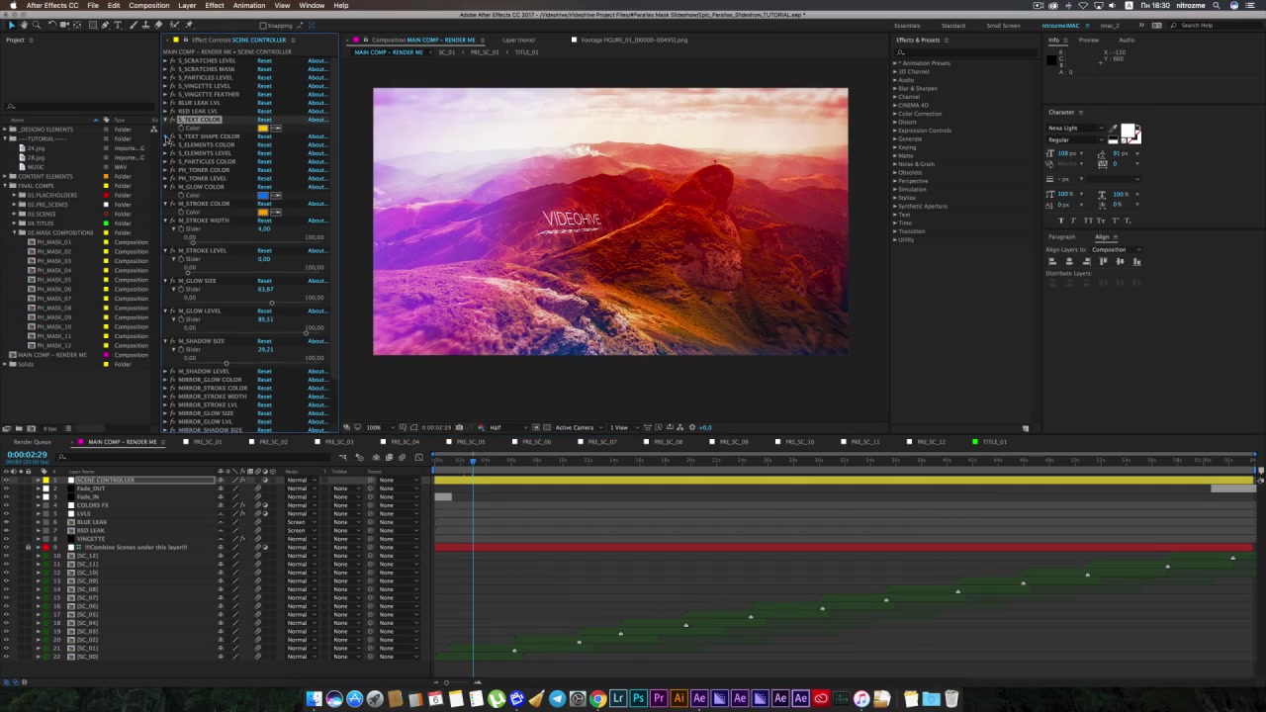Collapse the M_GLOW SIZE effect
This screenshot has width=1266, height=712.
[165, 281]
